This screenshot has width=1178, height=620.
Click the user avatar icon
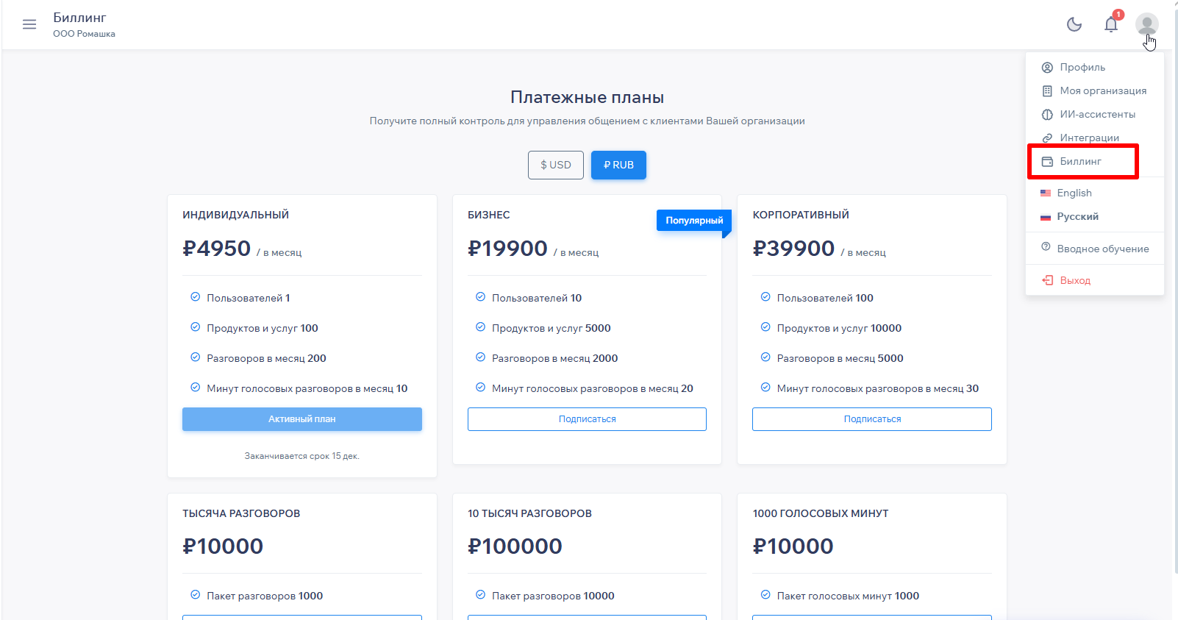[x=1146, y=24]
